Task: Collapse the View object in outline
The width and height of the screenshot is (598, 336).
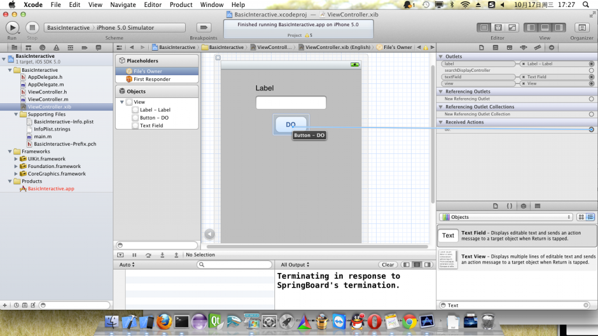Action: 122,102
